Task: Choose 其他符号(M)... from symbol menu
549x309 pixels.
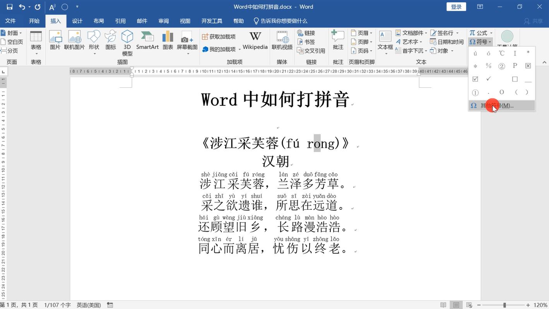Action: tap(502, 105)
